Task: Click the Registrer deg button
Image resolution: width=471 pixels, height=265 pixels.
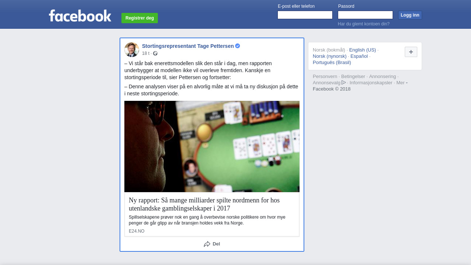Action: coord(139,18)
